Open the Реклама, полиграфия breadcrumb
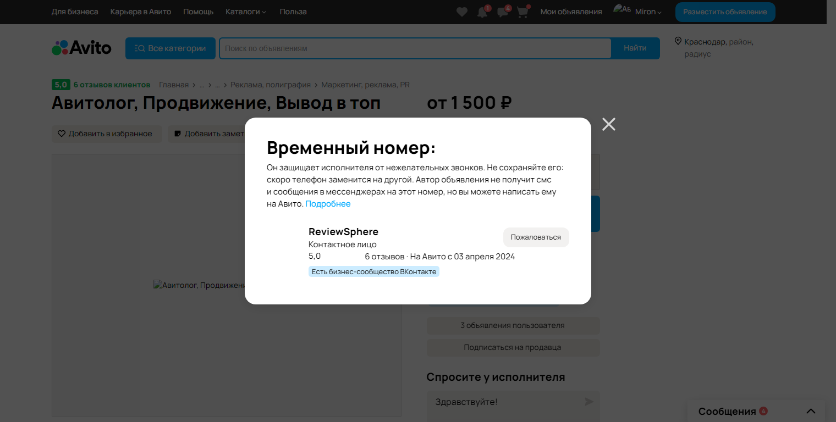 pos(271,85)
